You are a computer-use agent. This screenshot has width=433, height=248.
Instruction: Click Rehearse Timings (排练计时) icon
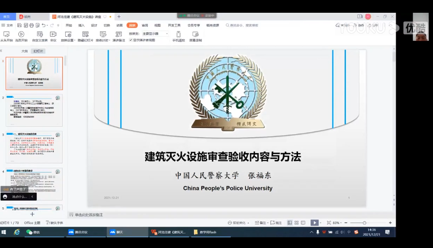(103, 34)
